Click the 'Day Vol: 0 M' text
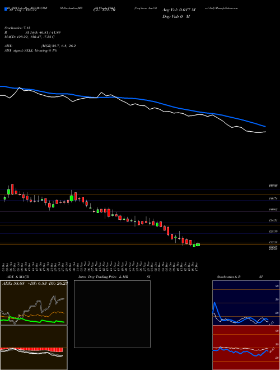 click(176, 17)
